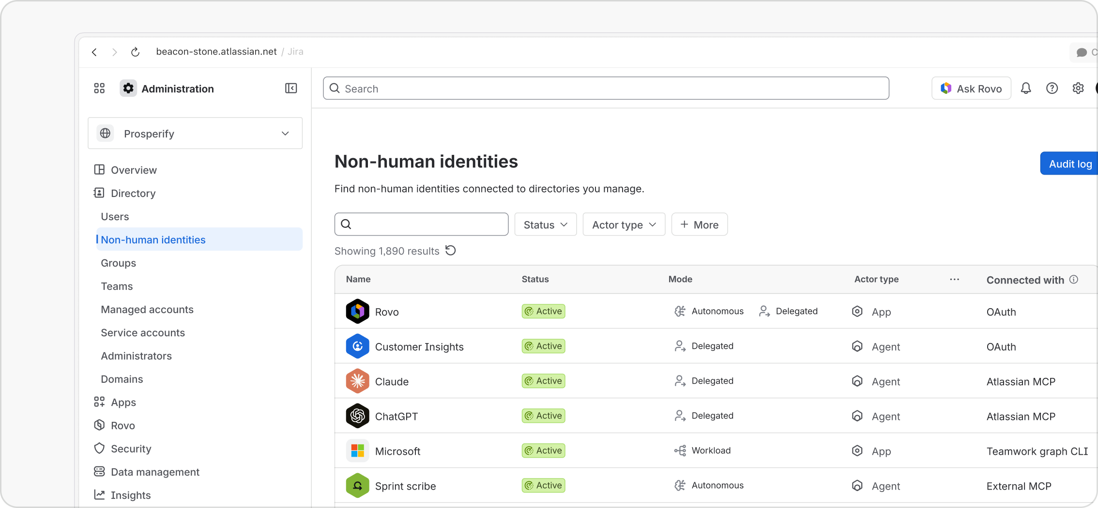Refresh the results count
Image resolution: width=1098 pixels, height=508 pixels.
451,251
